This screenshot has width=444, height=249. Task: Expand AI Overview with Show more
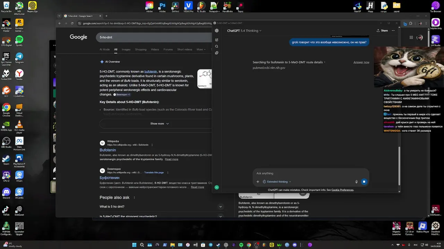pyautogui.click(x=160, y=123)
